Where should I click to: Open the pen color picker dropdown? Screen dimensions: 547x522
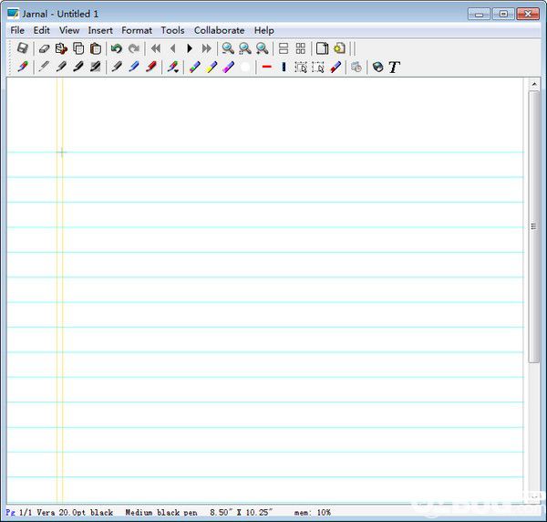tap(172, 67)
